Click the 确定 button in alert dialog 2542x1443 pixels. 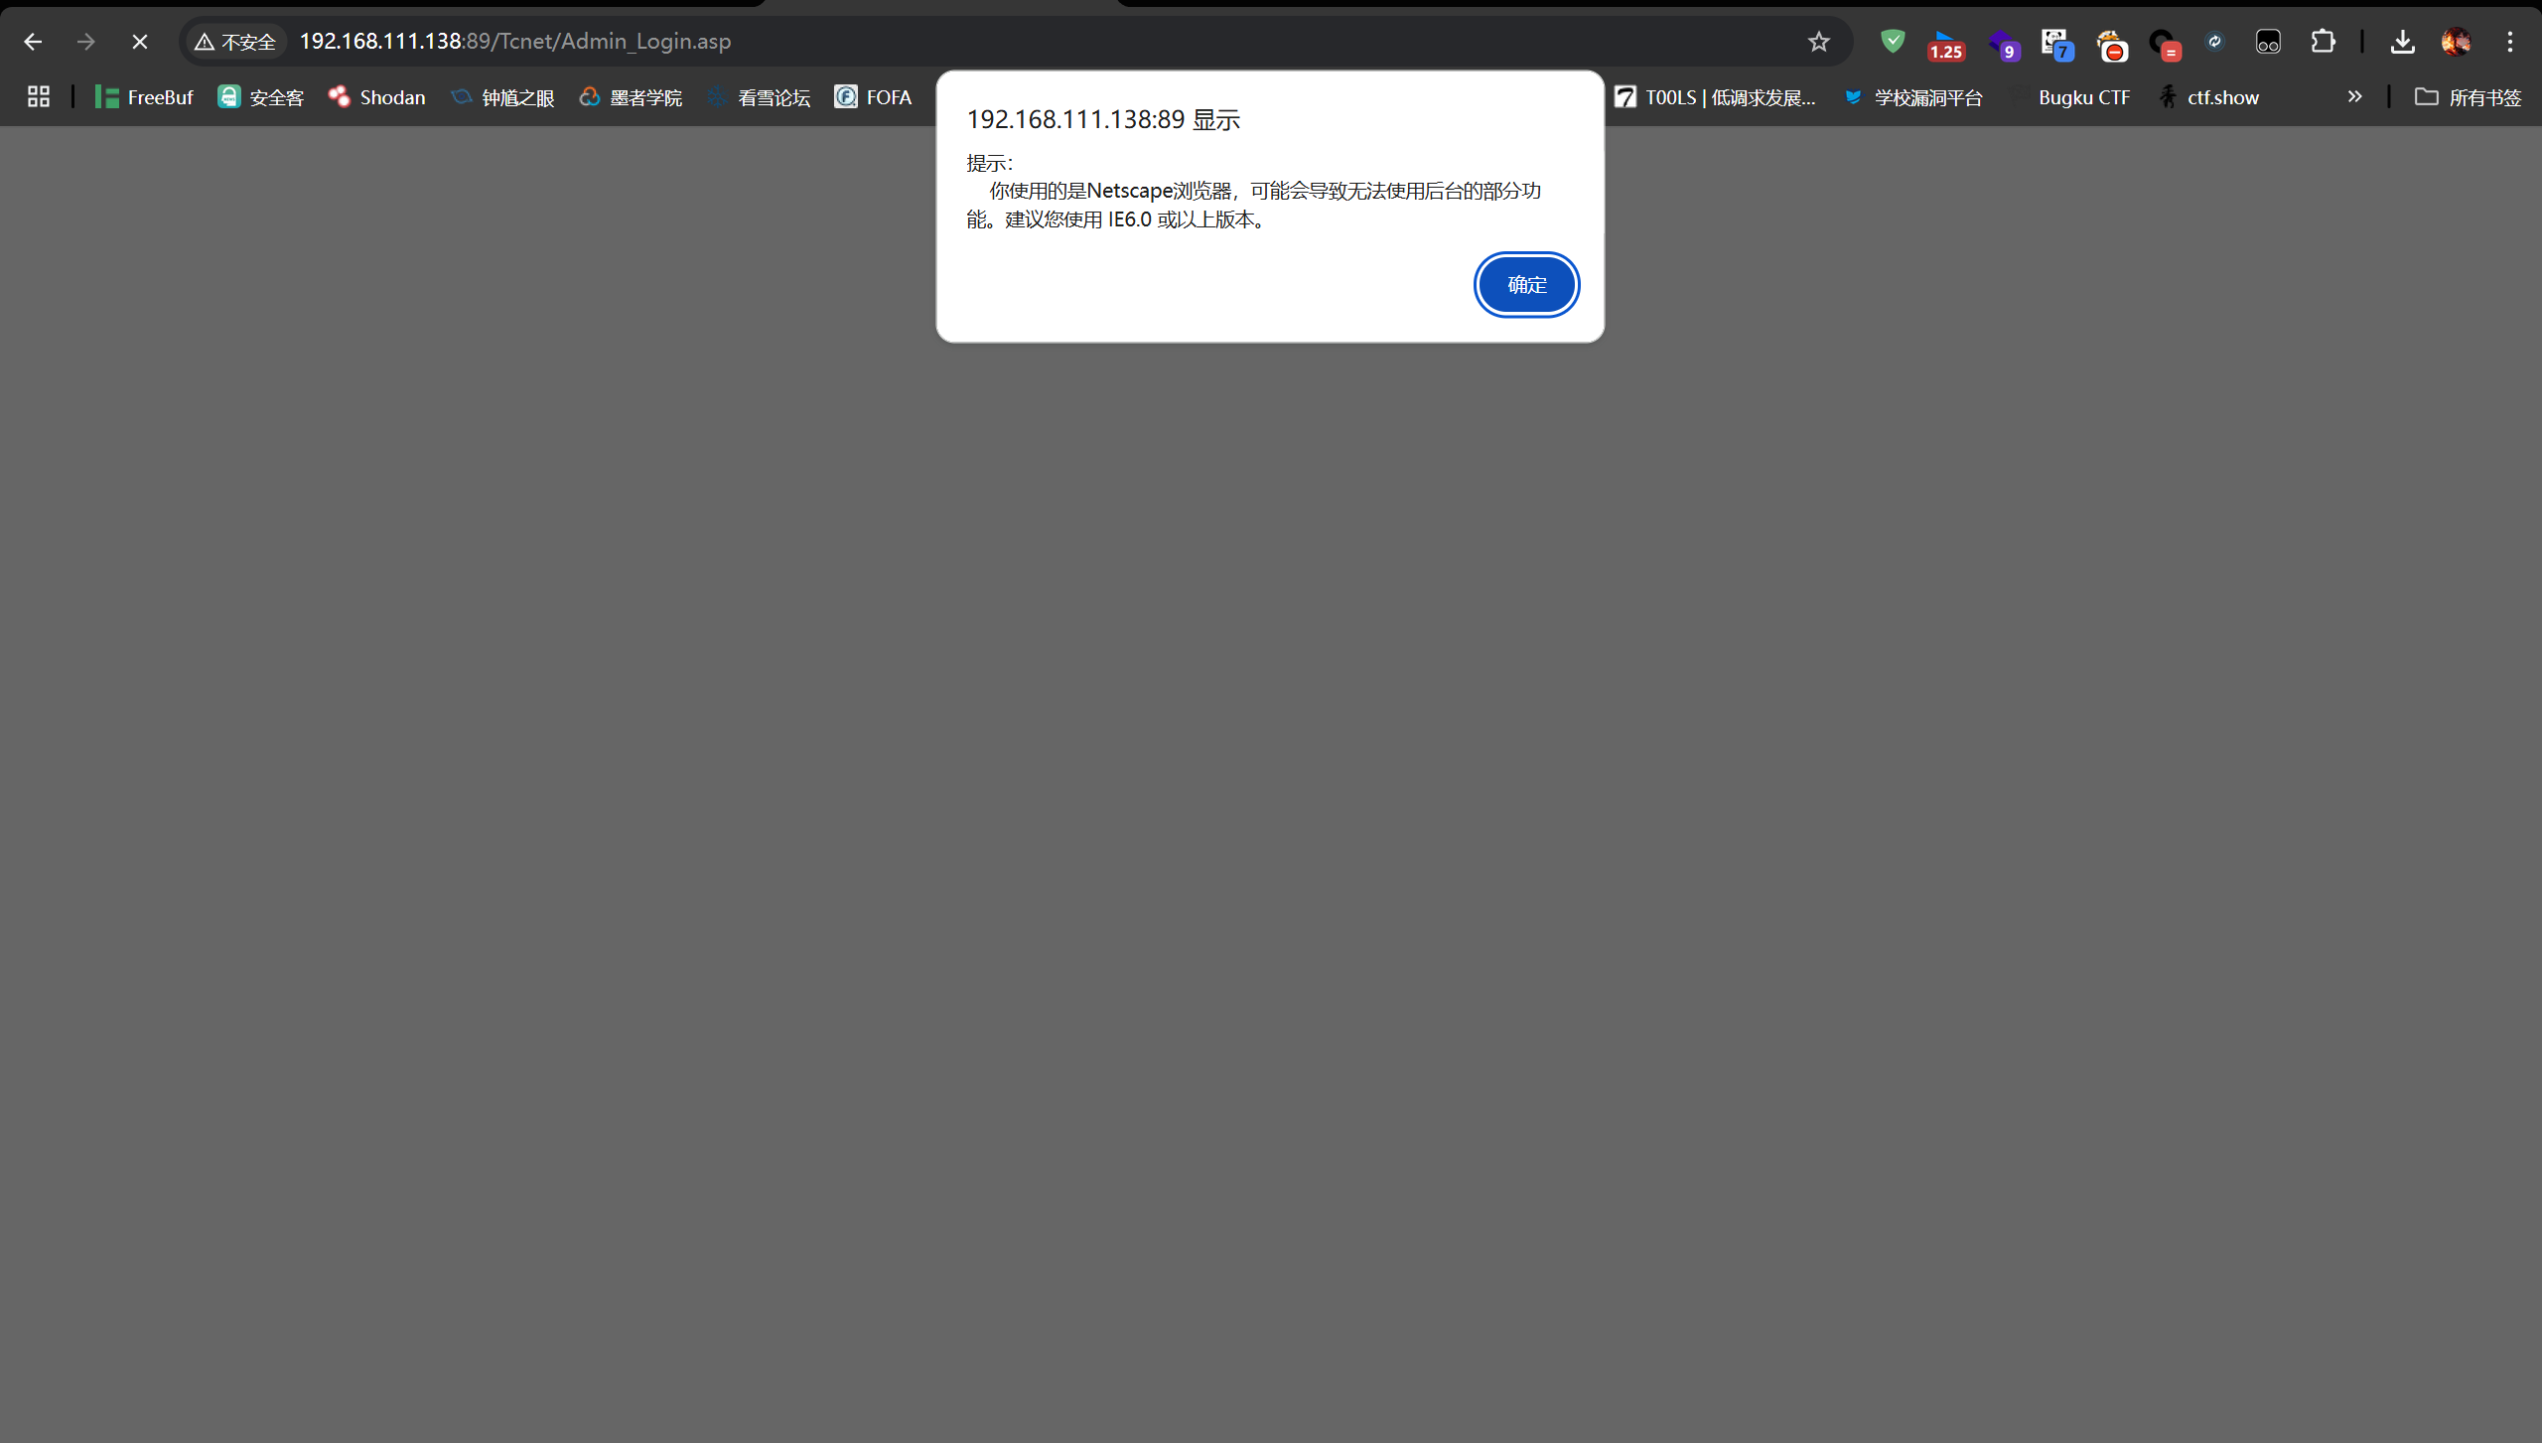1526,285
